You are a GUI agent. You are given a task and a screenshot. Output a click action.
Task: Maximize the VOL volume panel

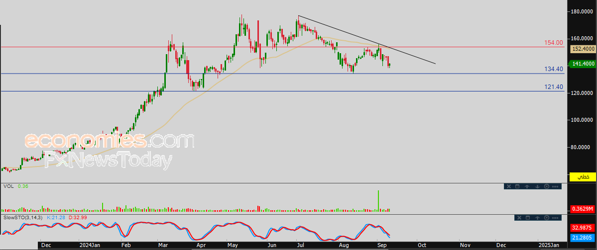pos(517,186)
